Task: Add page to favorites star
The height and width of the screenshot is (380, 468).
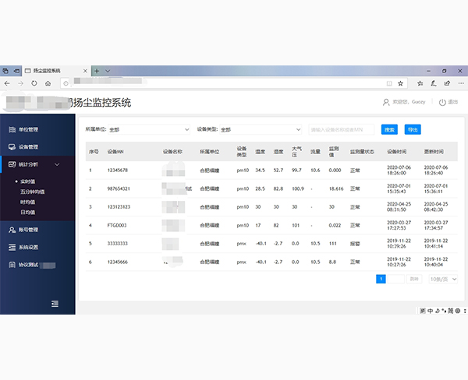Action: pyautogui.click(x=401, y=83)
